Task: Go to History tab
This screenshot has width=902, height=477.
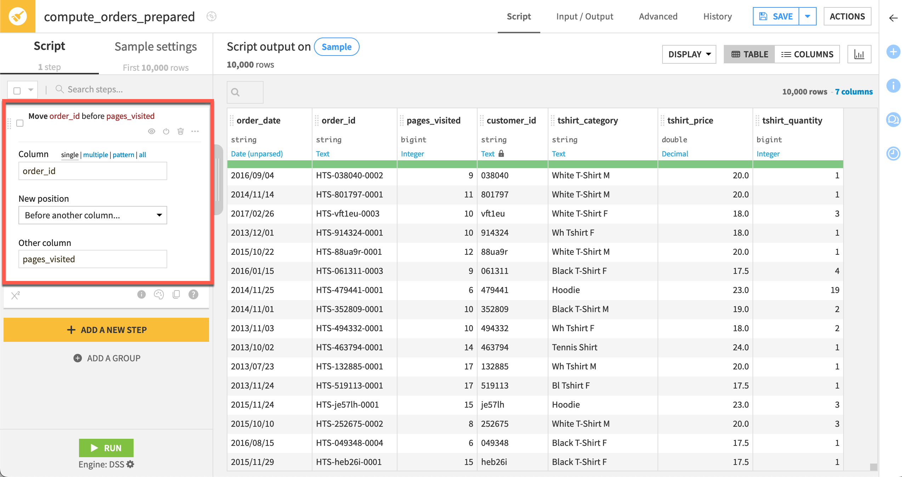Action: [717, 16]
